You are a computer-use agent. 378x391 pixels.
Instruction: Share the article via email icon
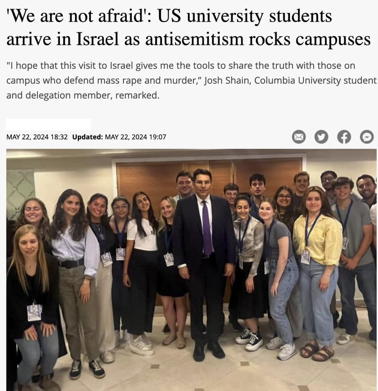[x=299, y=137]
